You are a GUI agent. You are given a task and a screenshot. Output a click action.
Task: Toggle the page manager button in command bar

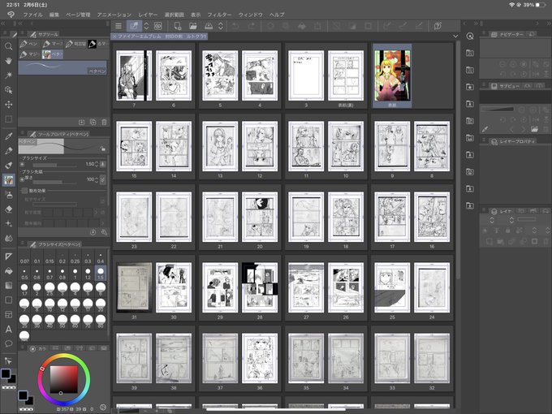point(134,26)
